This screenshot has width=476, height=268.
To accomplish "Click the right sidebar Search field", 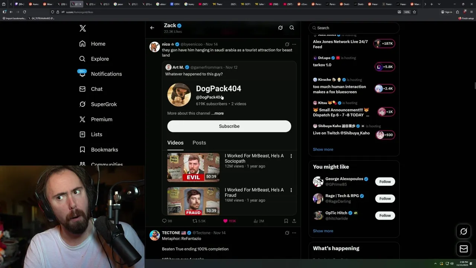I will tap(354, 28).
